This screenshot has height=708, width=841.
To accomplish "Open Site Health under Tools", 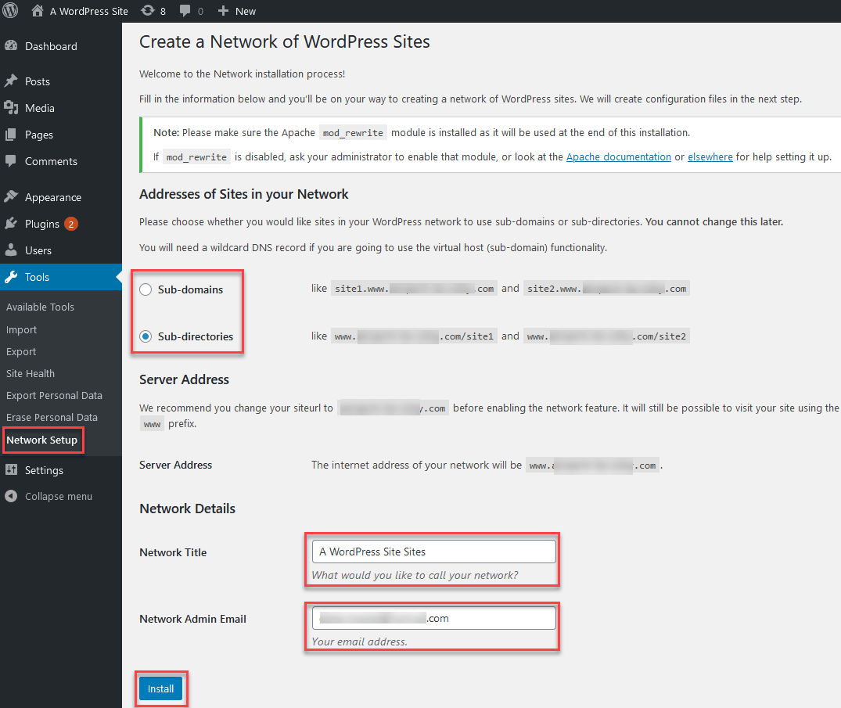I will (x=30, y=373).
